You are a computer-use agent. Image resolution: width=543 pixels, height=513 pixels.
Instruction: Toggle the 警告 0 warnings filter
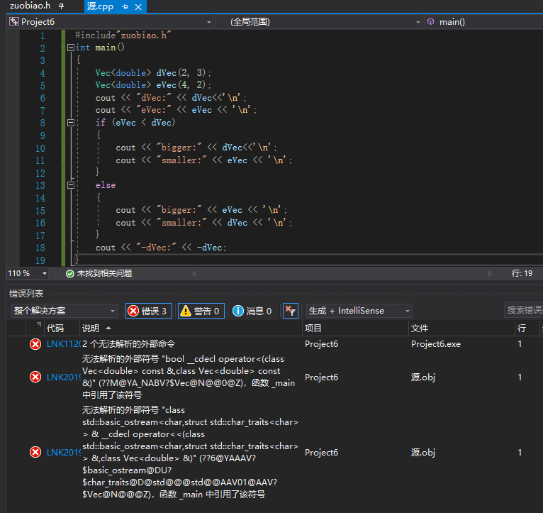(x=201, y=311)
